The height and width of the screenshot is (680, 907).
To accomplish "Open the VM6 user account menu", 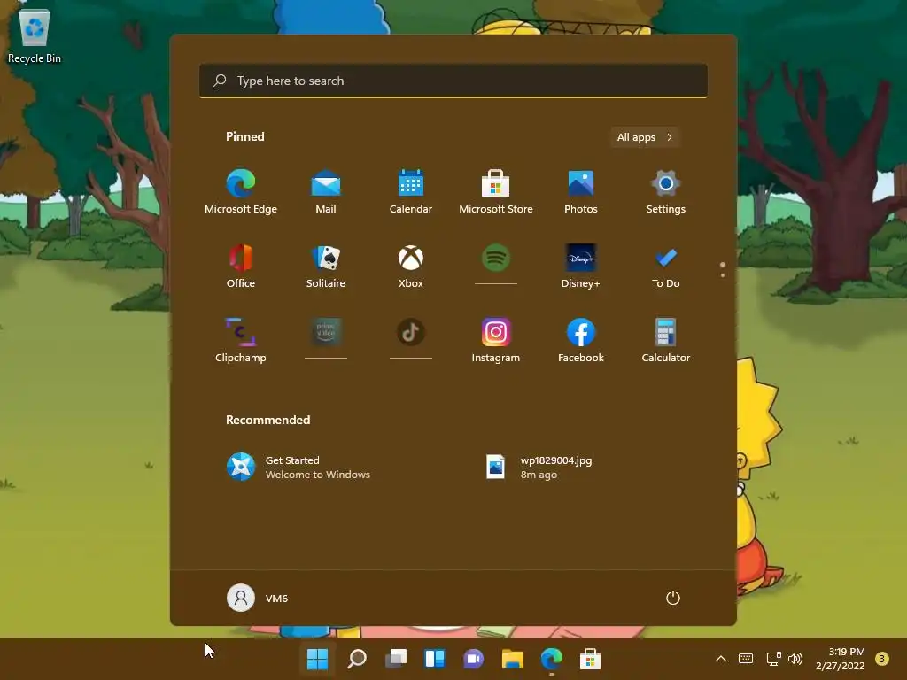I will point(258,598).
